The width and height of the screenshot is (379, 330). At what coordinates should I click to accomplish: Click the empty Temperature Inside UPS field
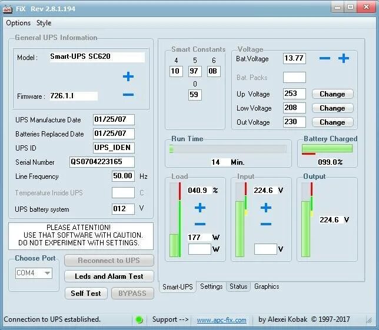(x=123, y=192)
